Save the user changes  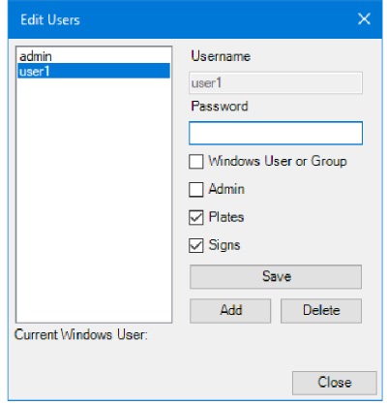(276, 277)
